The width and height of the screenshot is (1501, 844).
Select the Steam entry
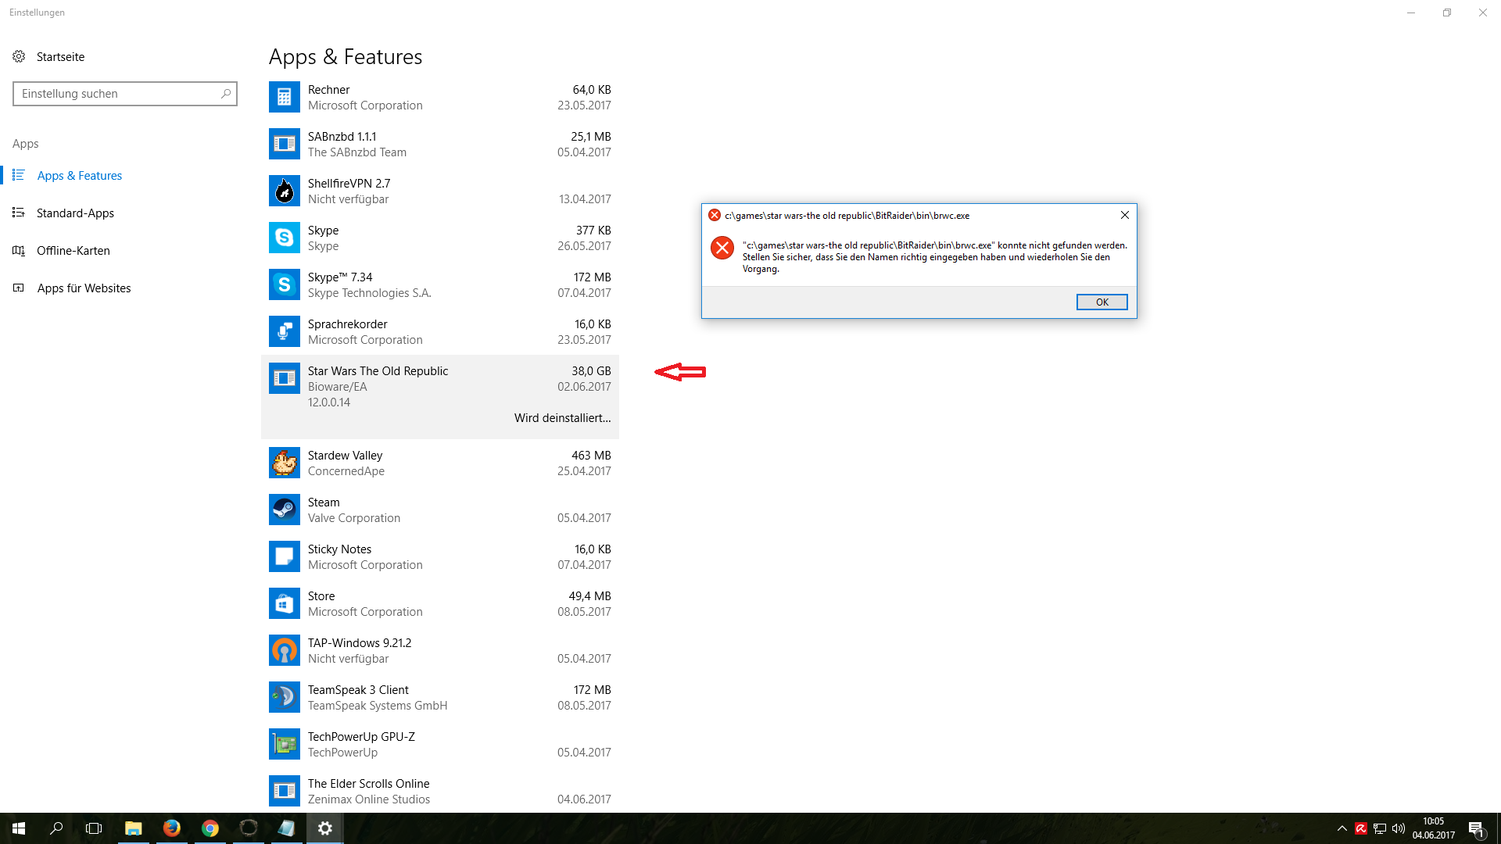440,510
